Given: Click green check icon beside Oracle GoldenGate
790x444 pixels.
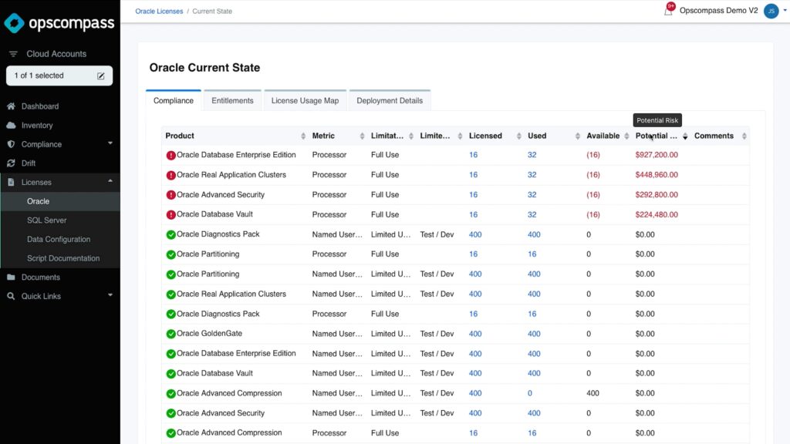Looking at the screenshot, I should coord(170,335).
